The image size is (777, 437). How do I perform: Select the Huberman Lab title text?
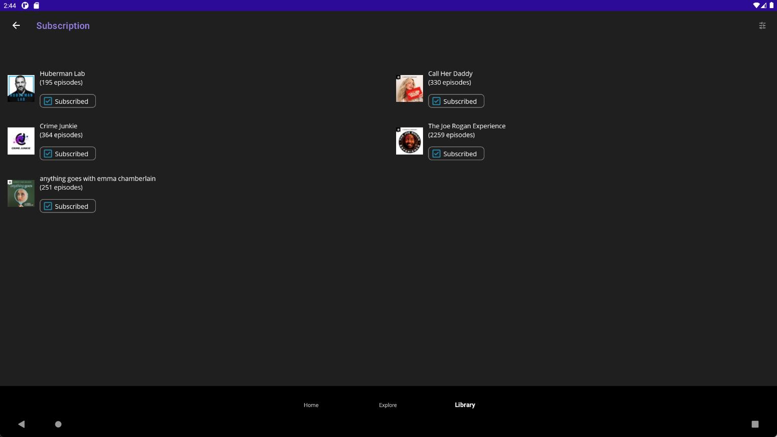tap(62, 74)
